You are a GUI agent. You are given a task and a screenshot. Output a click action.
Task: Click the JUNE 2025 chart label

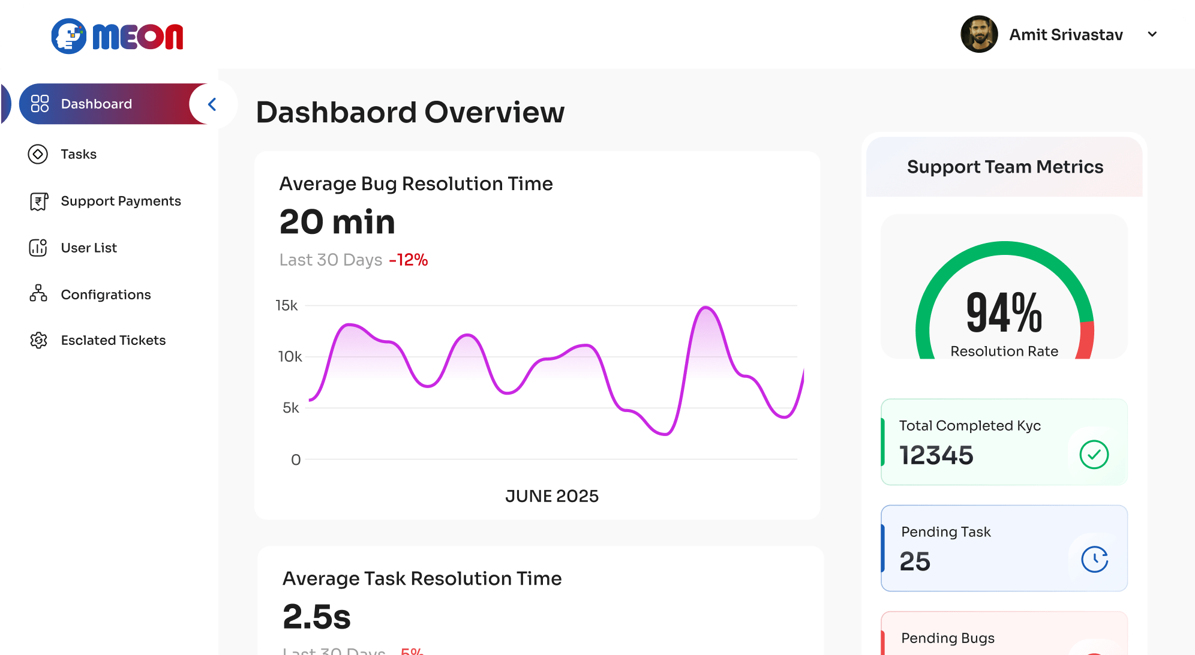(x=552, y=496)
